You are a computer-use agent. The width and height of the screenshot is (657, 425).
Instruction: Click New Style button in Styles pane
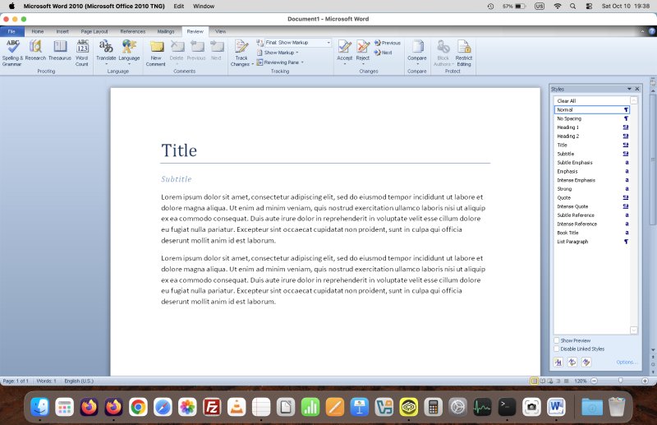[558, 362]
